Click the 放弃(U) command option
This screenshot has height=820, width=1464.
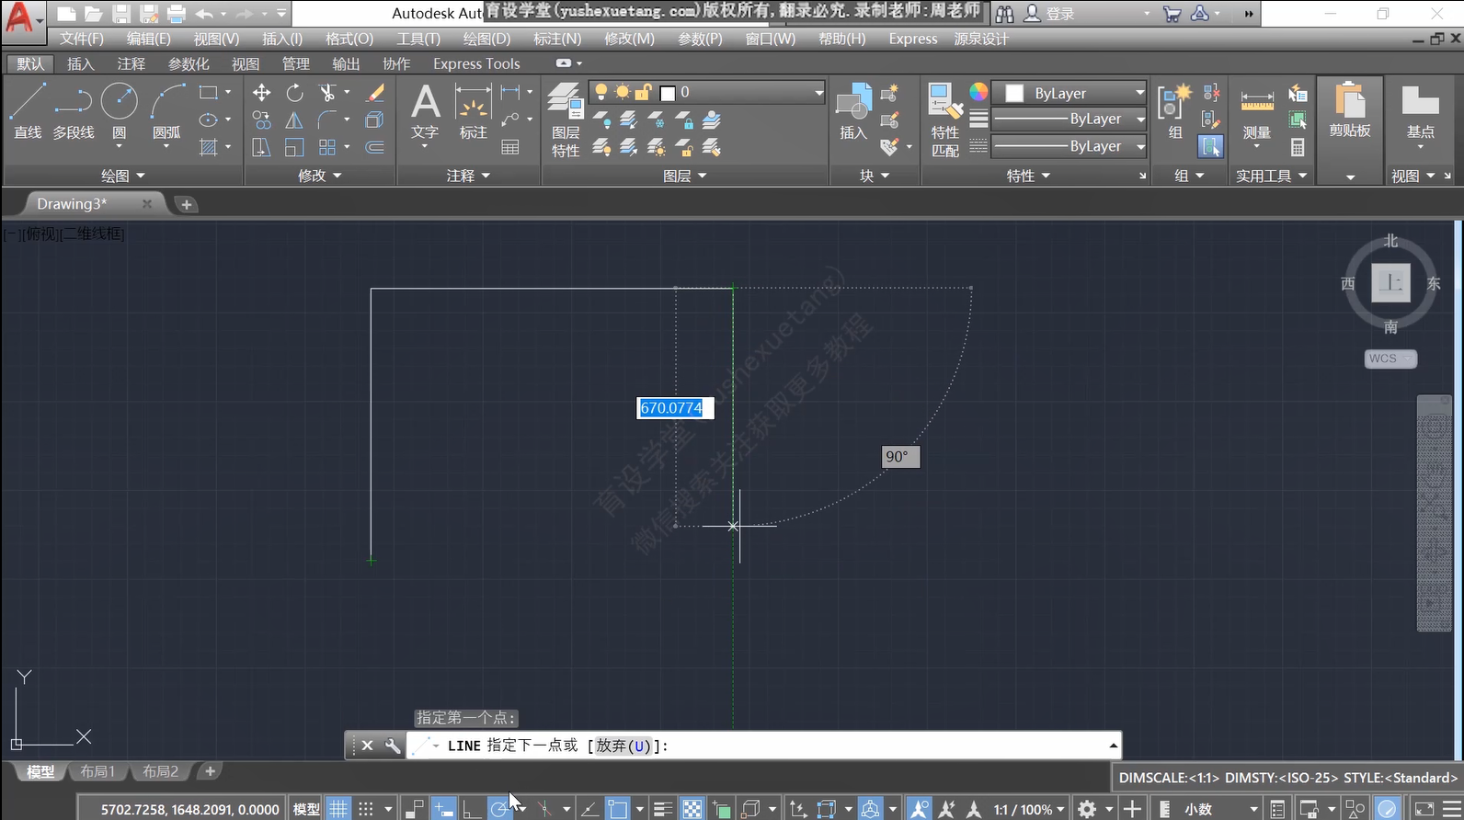623,746
